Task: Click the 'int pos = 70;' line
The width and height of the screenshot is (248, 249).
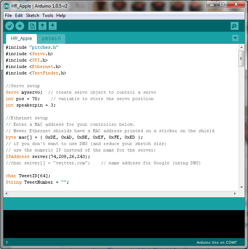Action: click(80, 99)
